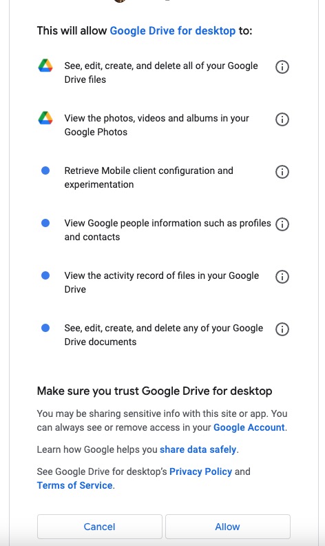325x546 pixels.
Task: Follow the share data safely link
Action: [198, 449]
